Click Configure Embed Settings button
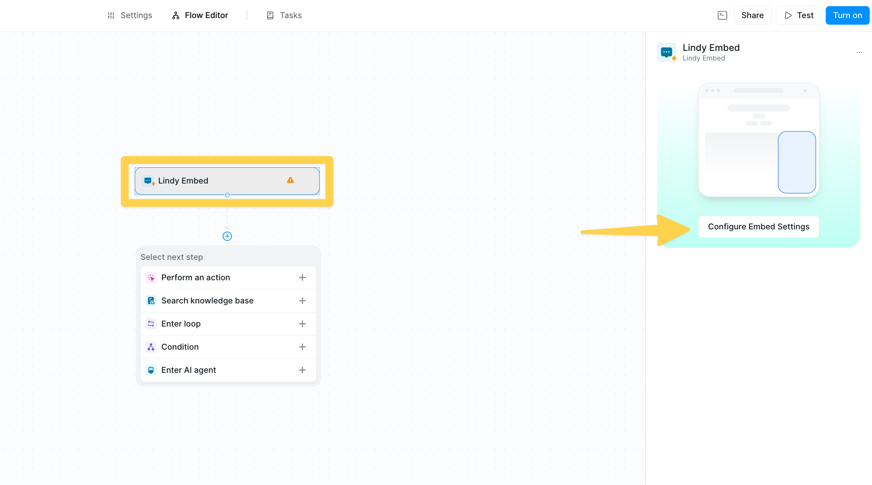Viewport: 872px width, 485px height. tap(758, 227)
